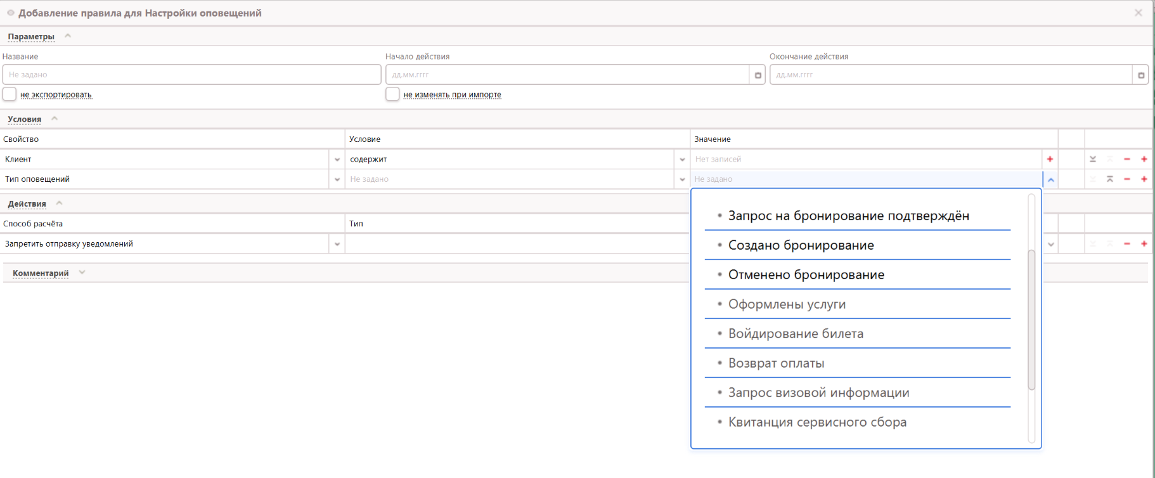Image resolution: width=1155 pixels, height=478 pixels.
Task: Delete the Запретить отправку уведомлений action row
Action: 1127,244
